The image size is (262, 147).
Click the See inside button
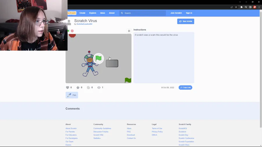[x=186, y=21]
